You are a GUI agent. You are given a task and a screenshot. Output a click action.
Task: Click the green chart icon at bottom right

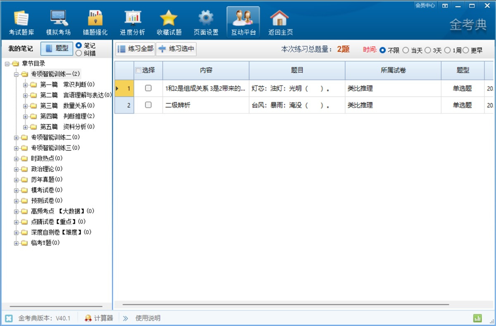(477, 318)
